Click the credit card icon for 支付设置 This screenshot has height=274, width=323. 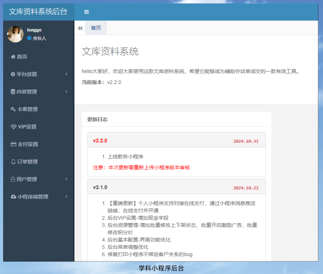(13, 144)
